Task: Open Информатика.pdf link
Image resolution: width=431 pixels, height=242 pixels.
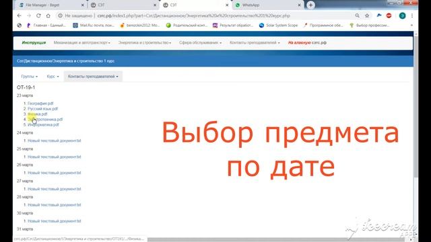Action: point(43,124)
